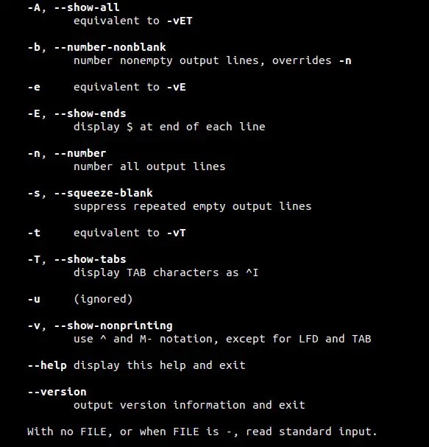Click the -vE bold text
This screenshot has height=447, width=429.
click(177, 87)
